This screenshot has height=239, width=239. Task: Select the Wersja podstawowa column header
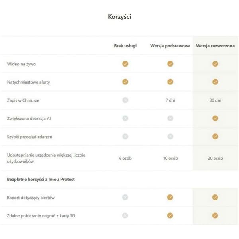pyautogui.click(x=170, y=46)
